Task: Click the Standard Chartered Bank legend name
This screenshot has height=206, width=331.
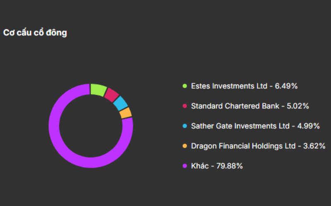Action: tap(235, 106)
